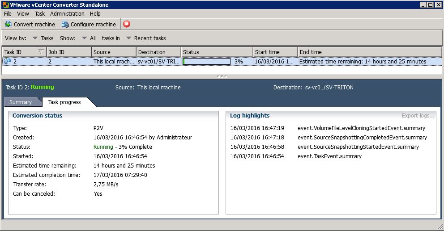
Task: Click the VolumeFileLevelCloningStartedEvent log entry
Action: point(361,128)
